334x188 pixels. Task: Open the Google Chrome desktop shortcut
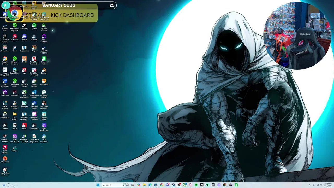5,61
